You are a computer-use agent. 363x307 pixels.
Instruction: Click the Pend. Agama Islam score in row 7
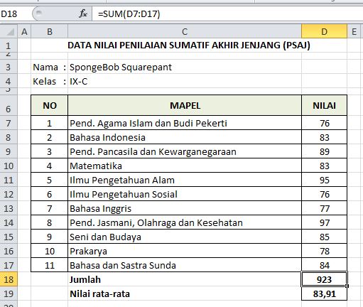tap(324, 123)
